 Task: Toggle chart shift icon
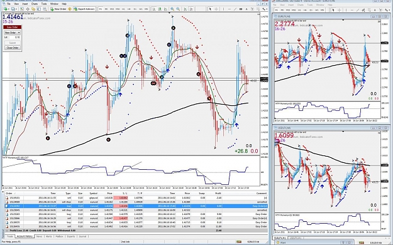tap(191, 9)
